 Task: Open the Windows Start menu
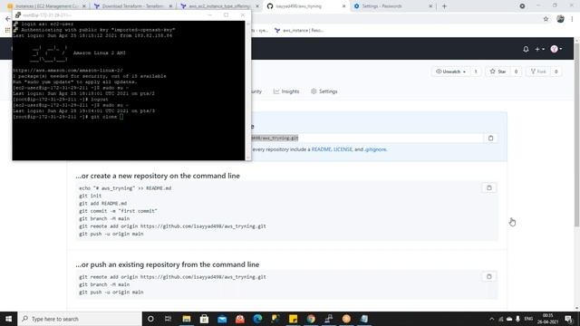8,319
